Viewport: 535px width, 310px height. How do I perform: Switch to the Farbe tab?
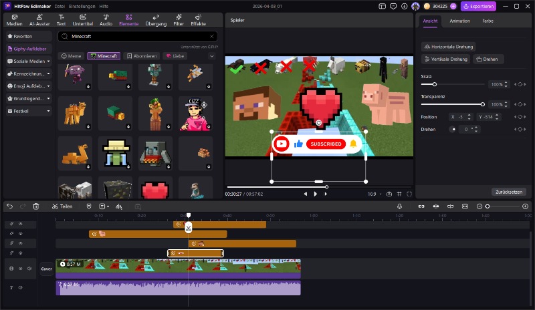(x=488, y=21)
